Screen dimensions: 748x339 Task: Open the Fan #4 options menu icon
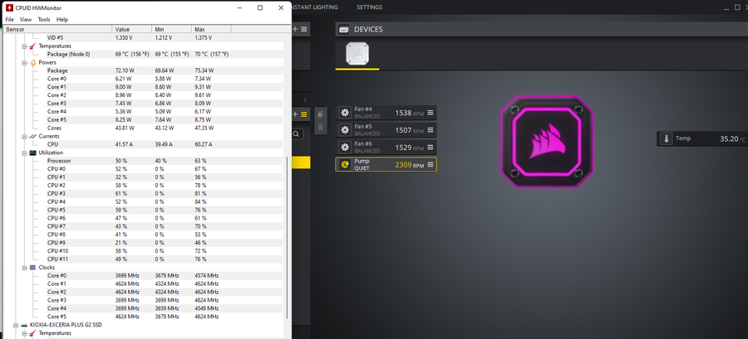point(431,113)
